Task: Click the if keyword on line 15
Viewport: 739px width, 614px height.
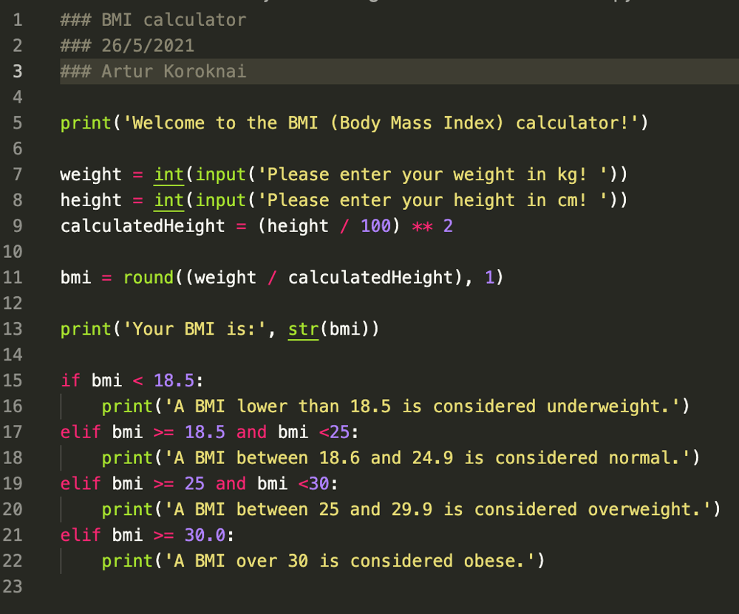Action: (x=70, y=380)
